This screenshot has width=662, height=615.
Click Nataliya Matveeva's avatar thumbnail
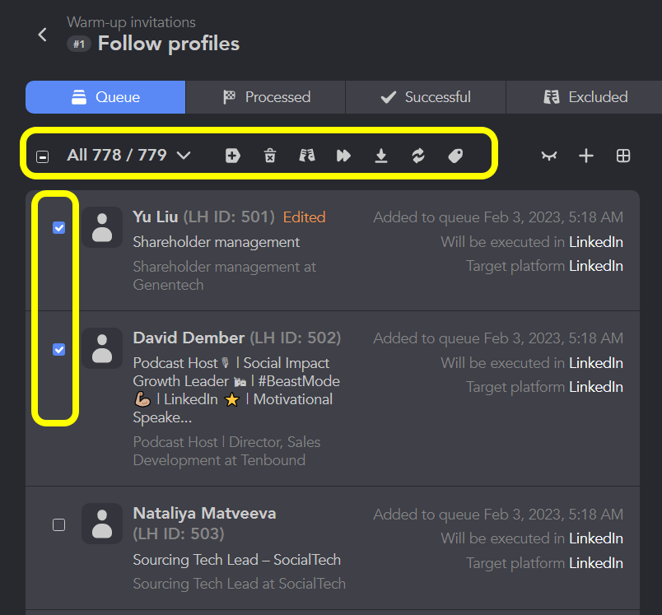pyautogui.click(x=102, y=524)
